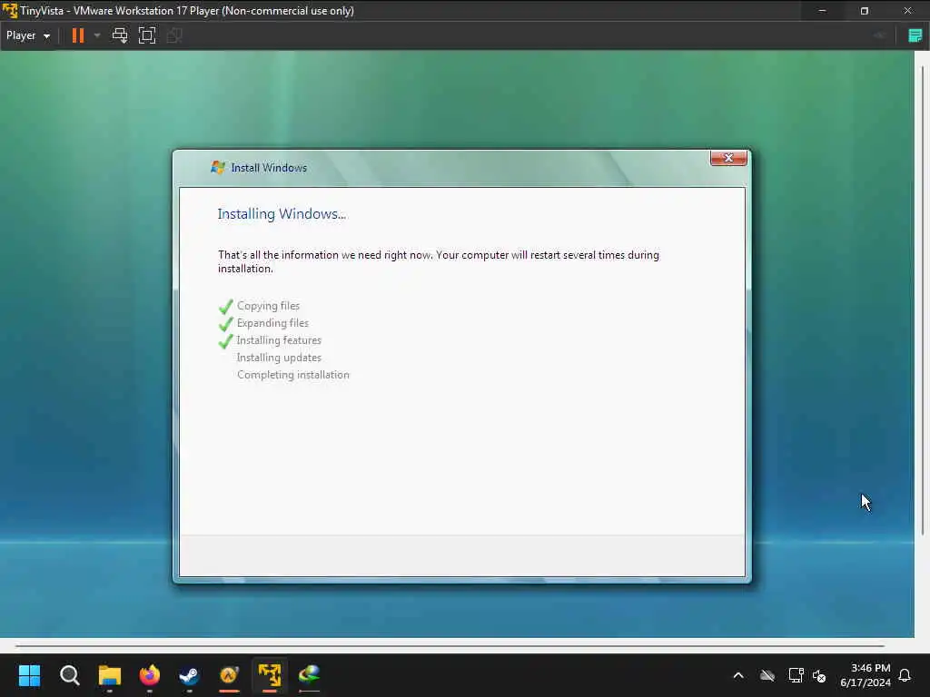Expand the power options arrow beside pause
Image resolution: width=930 pixels, height=697 pixels.
[x=97, y=35]
